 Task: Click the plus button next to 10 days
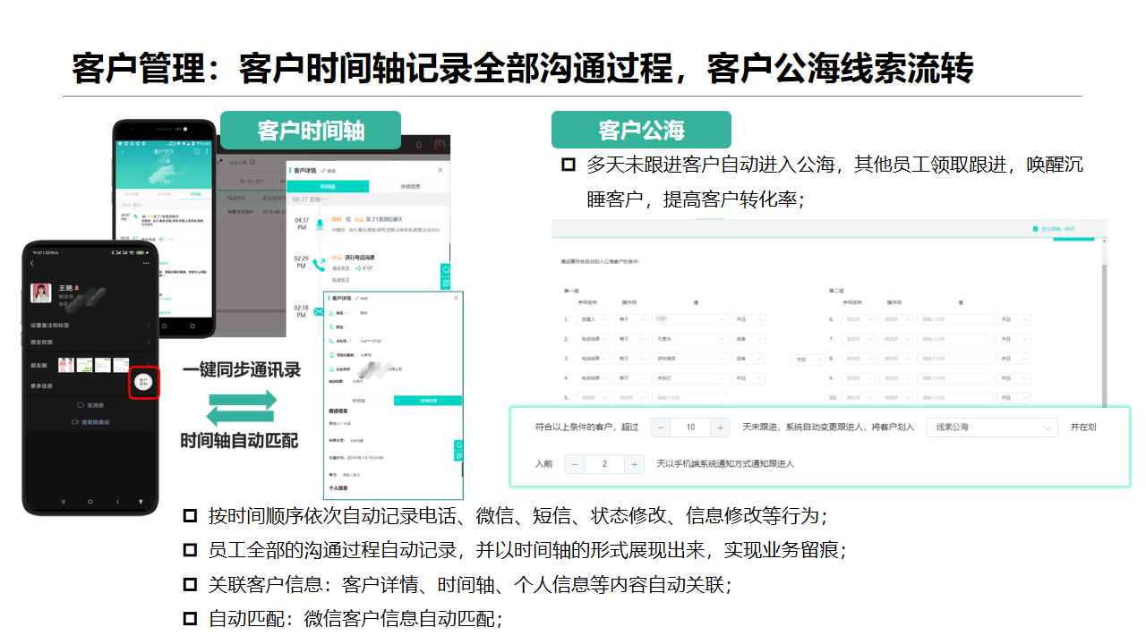pyautogui.click(x=721, y=428)
